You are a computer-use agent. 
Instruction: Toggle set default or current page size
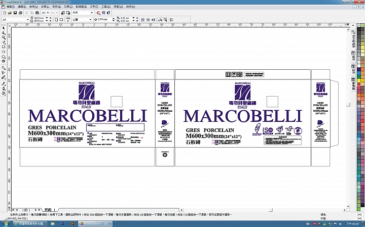(68, 20)
